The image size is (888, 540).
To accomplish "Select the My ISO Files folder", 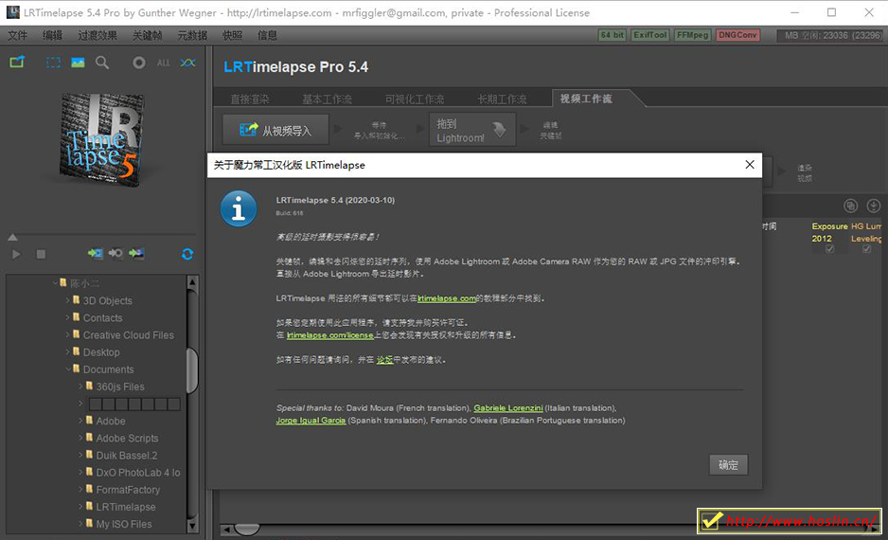I will click(x=123, y=524).
